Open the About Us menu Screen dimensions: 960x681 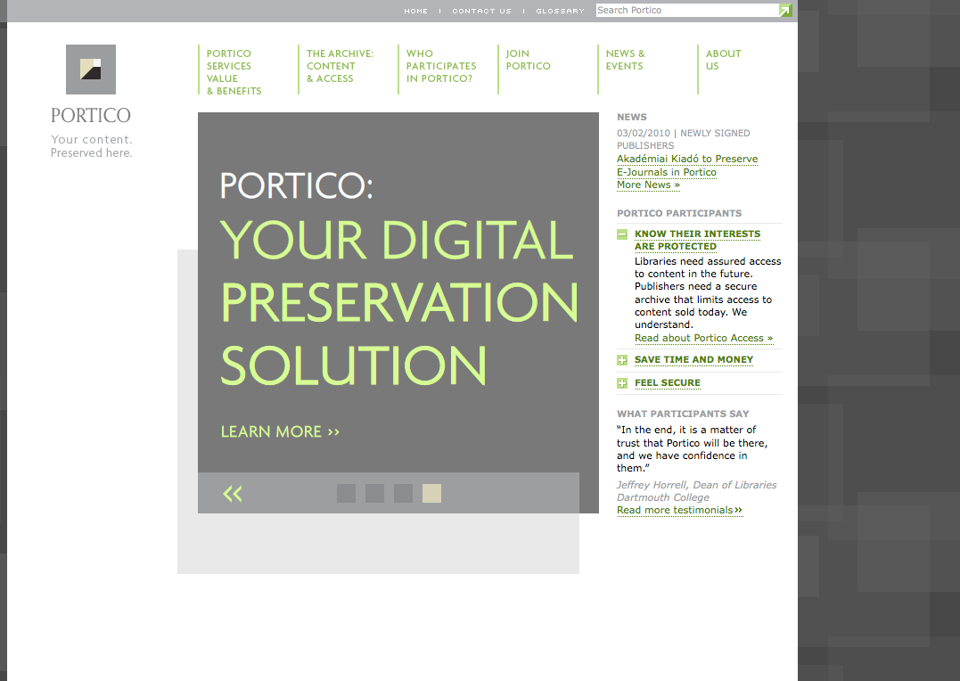(723, 60)
